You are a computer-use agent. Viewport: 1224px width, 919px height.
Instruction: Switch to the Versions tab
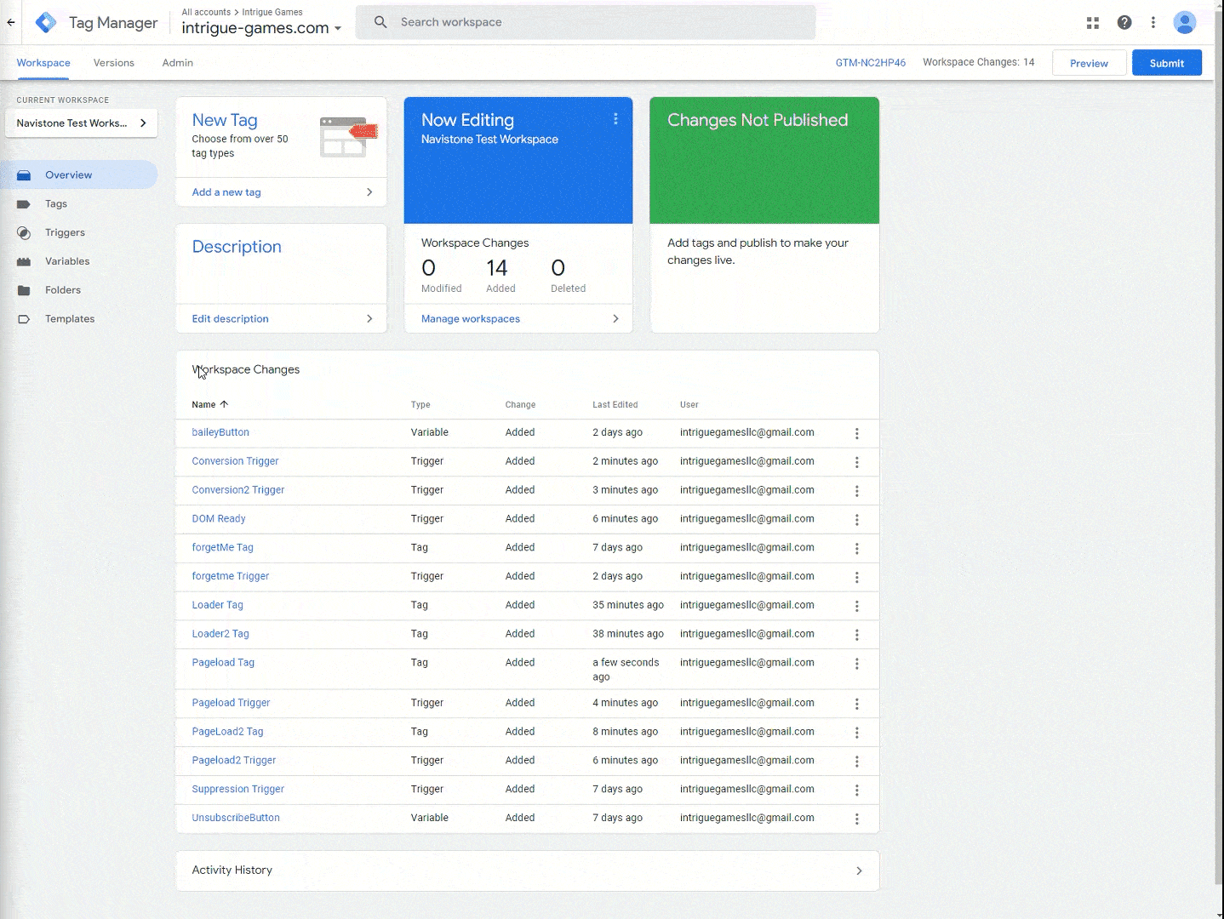point(114,63)
